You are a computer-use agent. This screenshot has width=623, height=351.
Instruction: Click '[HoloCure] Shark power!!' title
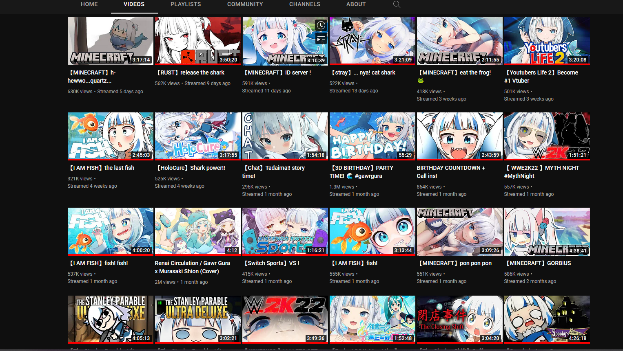point(190,168)
